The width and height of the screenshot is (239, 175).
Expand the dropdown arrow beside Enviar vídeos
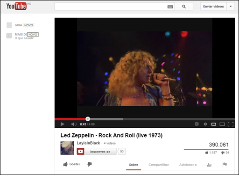tap(231, 7)
